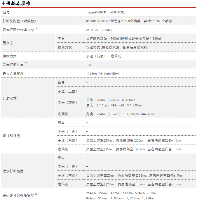Select 最大打印分辨率(dpi) label

click(x=20, y=30)
